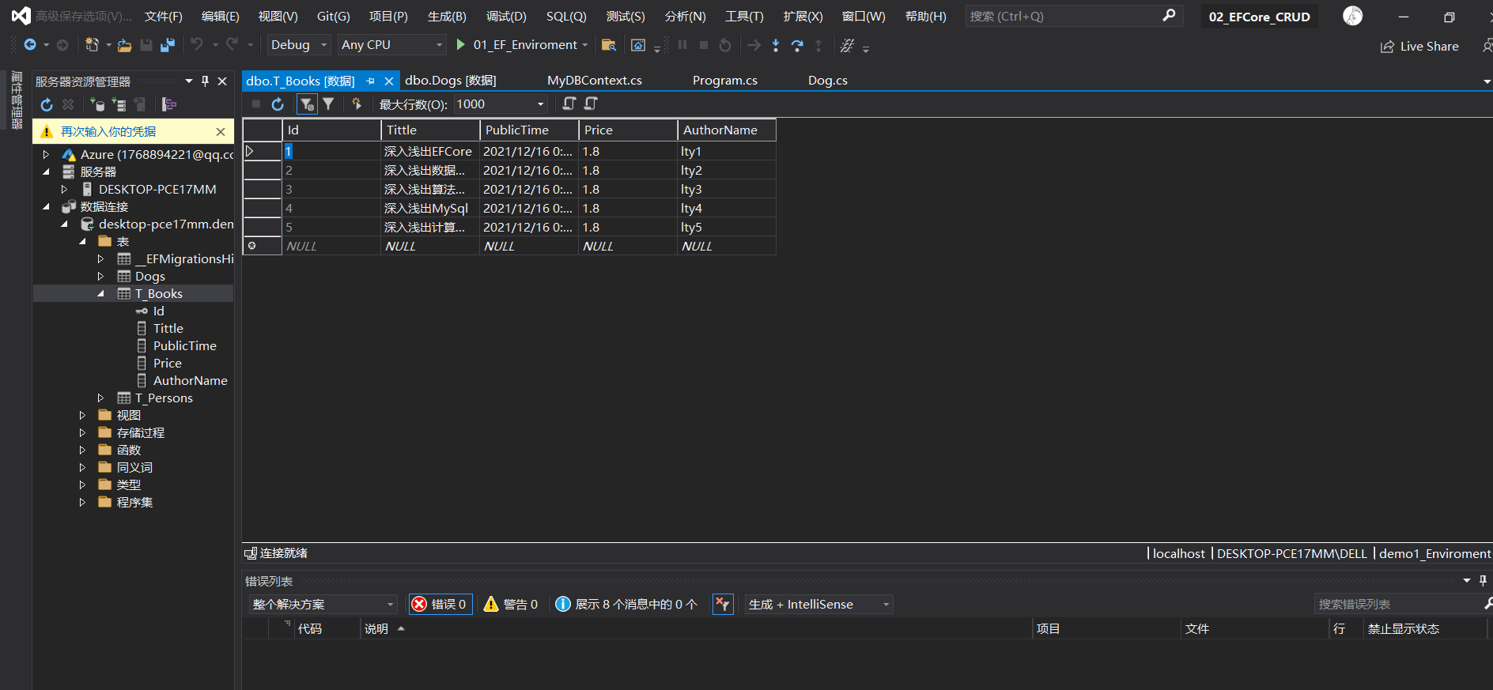Select the lty3 author cell

(x=727, y=190)
